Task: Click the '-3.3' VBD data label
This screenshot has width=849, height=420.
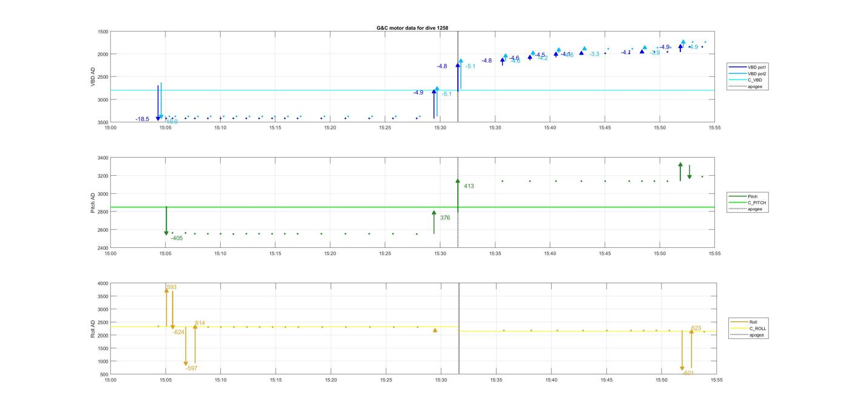Action: [x=594, y=55]
